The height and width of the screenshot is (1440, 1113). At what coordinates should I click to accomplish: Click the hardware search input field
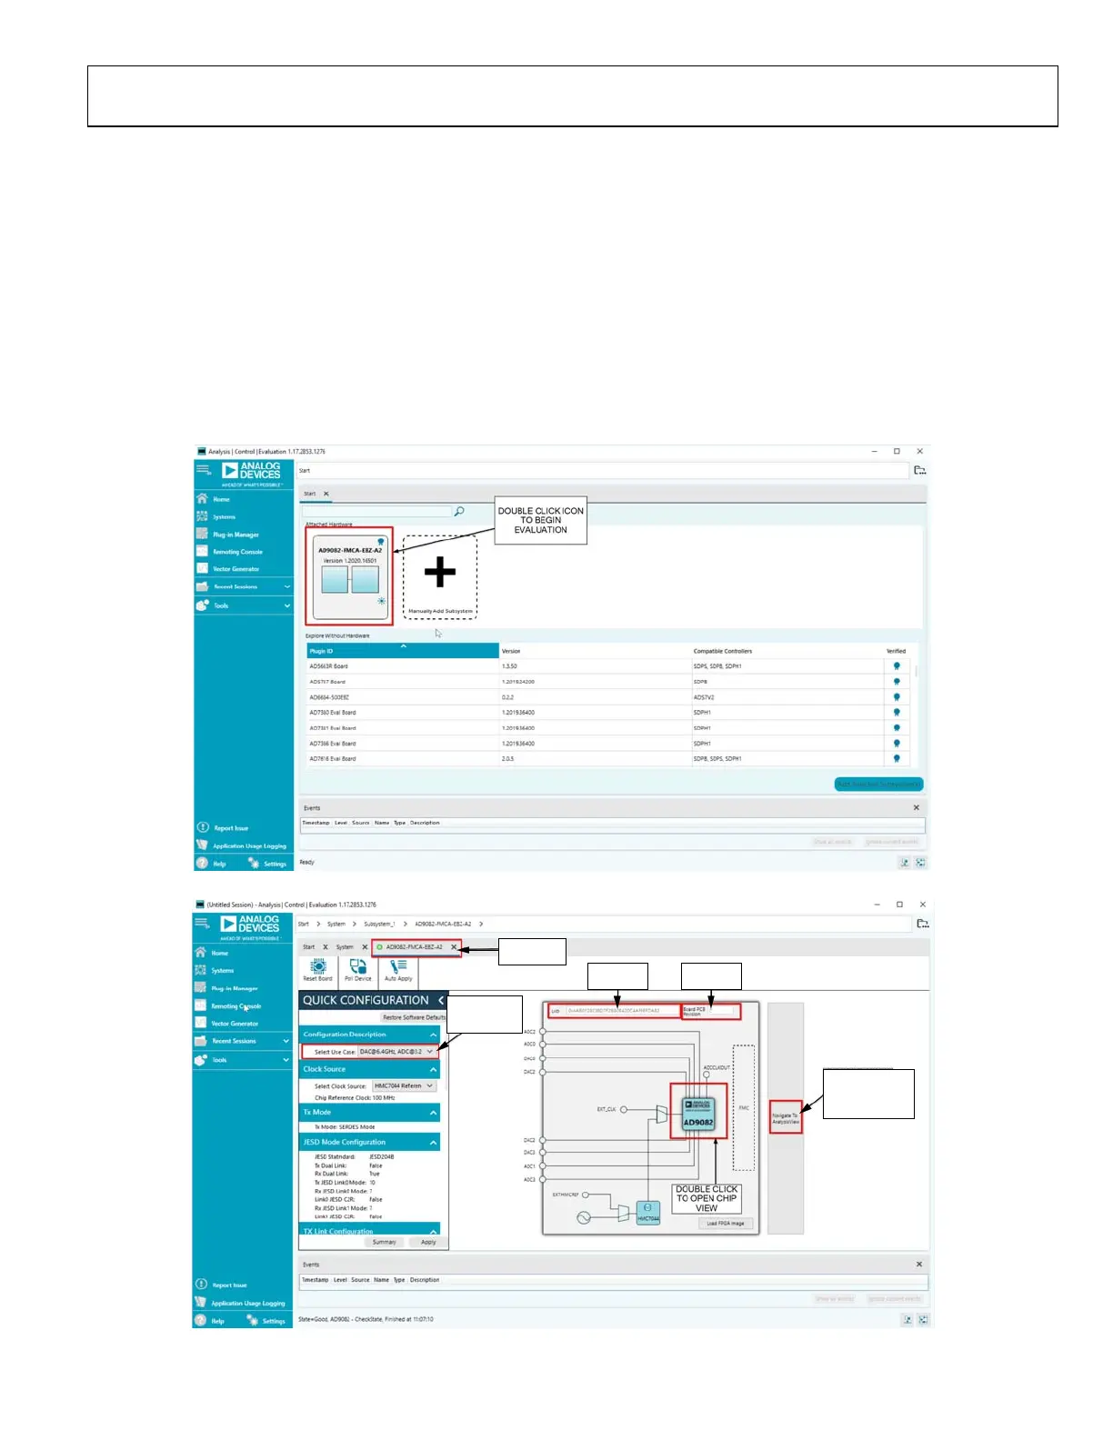[378, 512]
